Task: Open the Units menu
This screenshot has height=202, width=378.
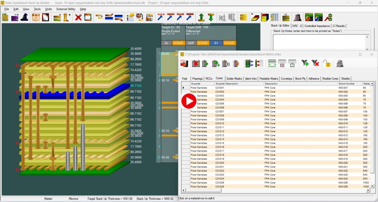Action: [x=49, y=9]
